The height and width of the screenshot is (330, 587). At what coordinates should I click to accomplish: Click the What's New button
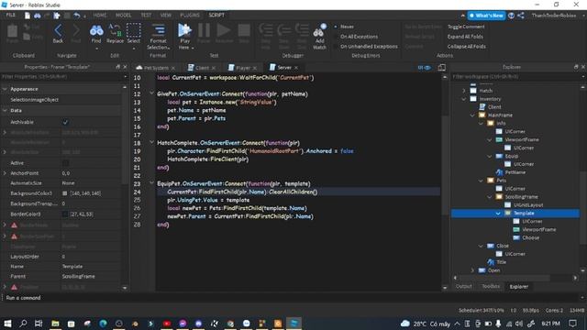(x=486, y=16)
